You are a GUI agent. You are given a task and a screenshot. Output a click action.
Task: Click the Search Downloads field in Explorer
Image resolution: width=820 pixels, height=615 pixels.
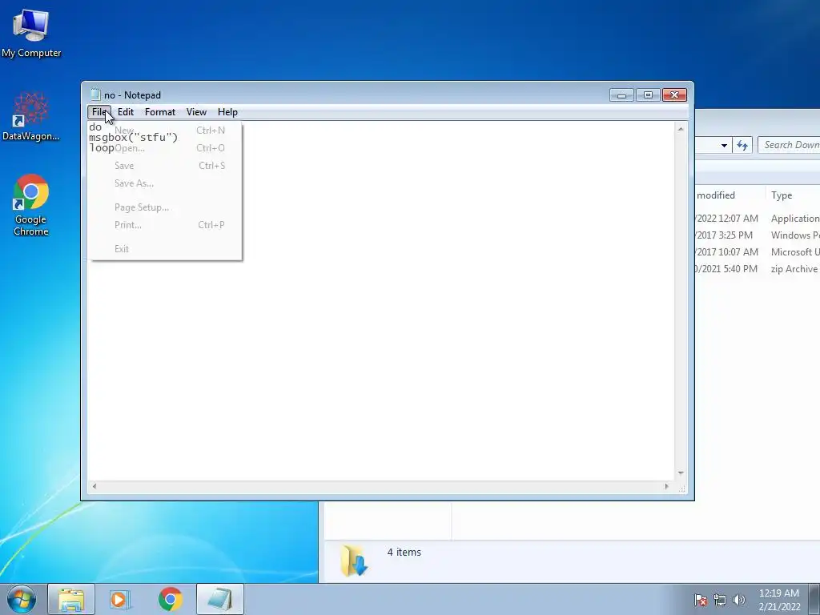(x=789, y=145)
